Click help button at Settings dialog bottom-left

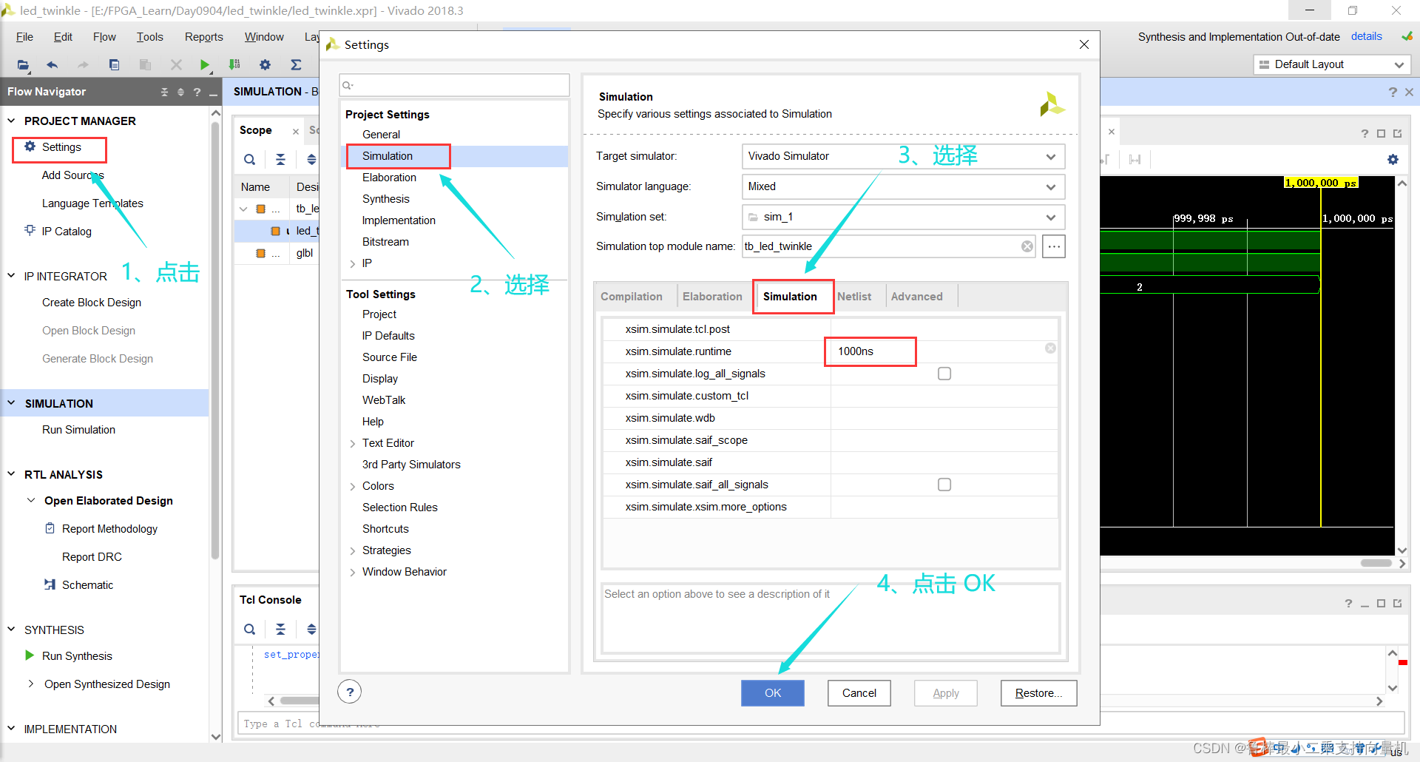pyautogui.click(x=349, y=692)
